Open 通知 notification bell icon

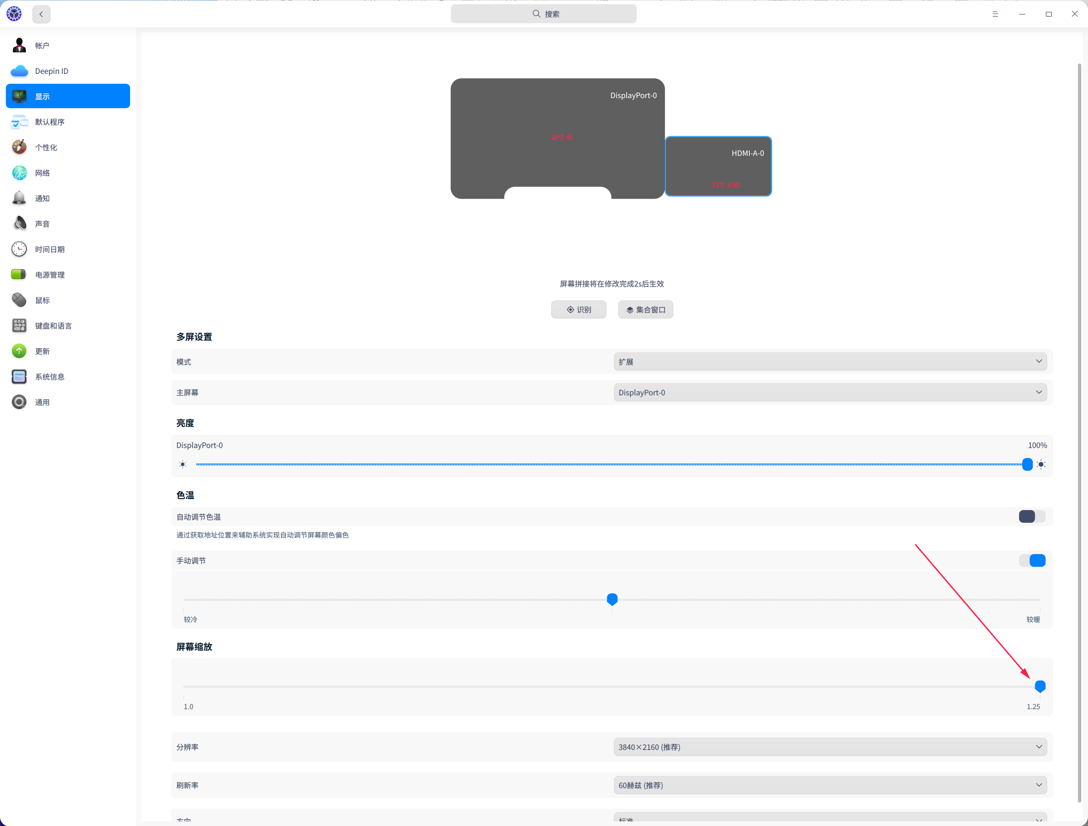pos(19,198)
